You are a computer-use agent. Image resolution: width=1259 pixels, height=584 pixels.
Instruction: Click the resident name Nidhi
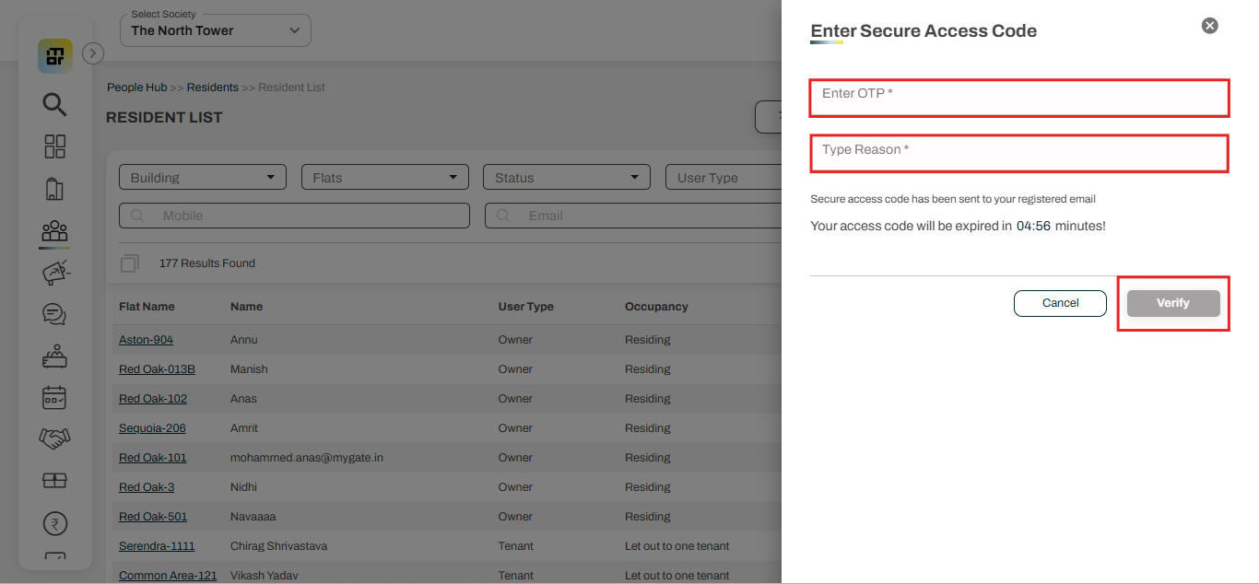243,487
